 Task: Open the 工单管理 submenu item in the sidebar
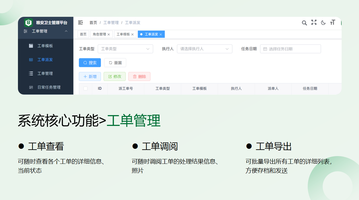46,74
